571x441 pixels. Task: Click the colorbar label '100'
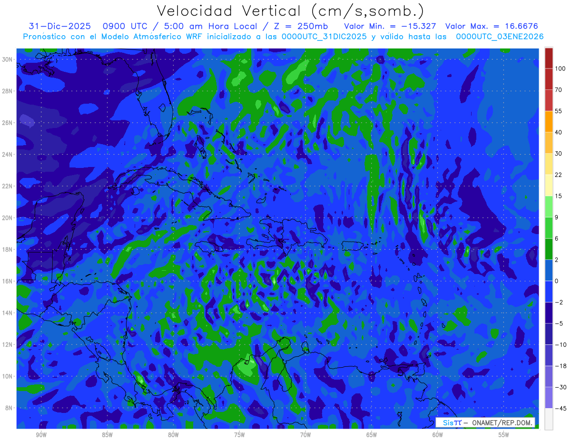click(560, 69)
